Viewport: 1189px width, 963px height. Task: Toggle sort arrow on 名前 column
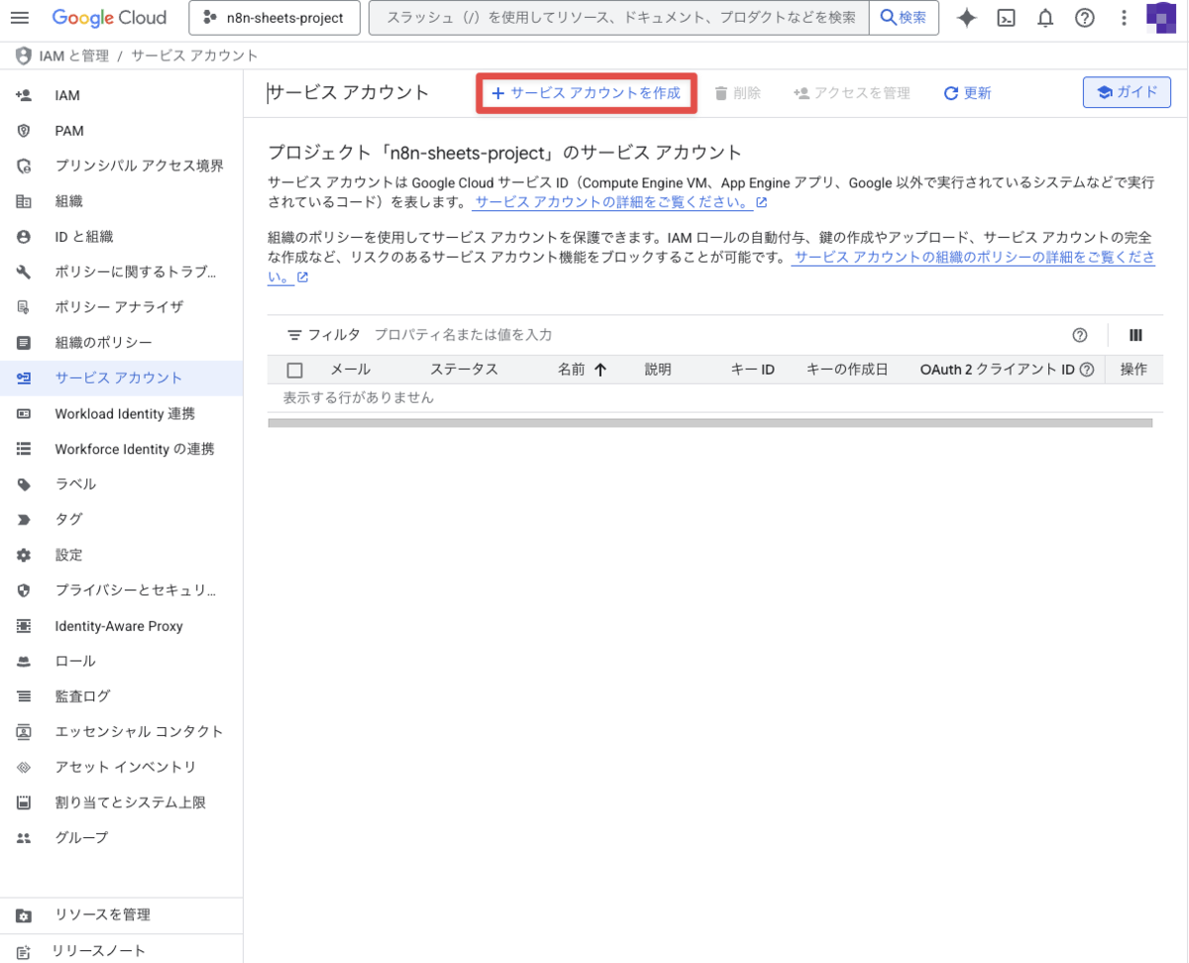[x=599, y=370]
